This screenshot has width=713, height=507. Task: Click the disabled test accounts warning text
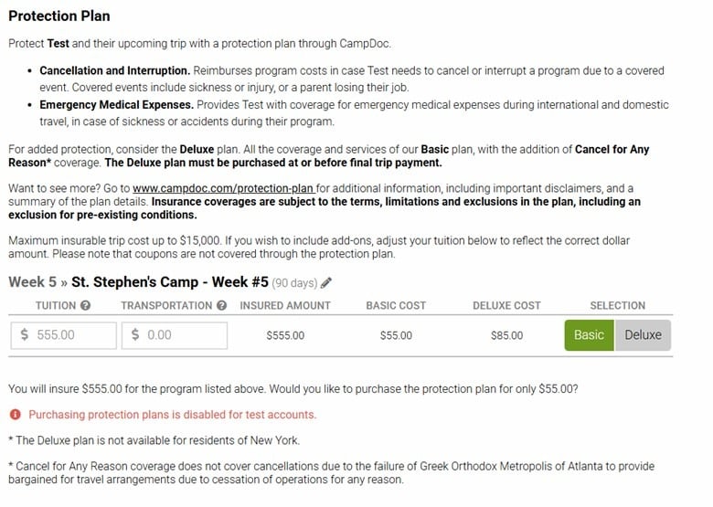coord(172,415)
